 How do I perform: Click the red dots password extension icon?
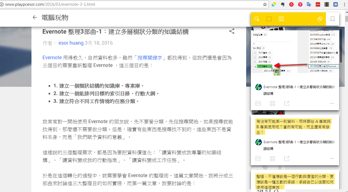[x=318, y=4]
